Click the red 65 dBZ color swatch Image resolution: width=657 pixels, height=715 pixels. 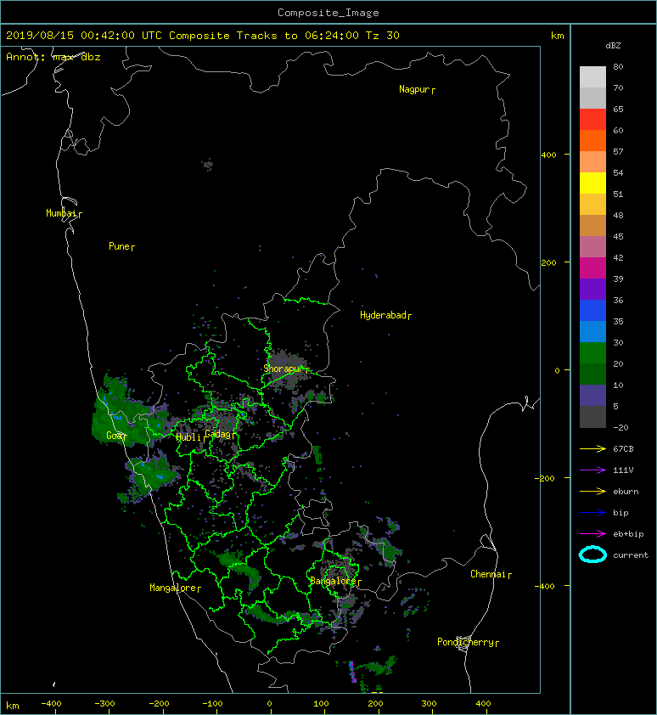tap(592, 119)
